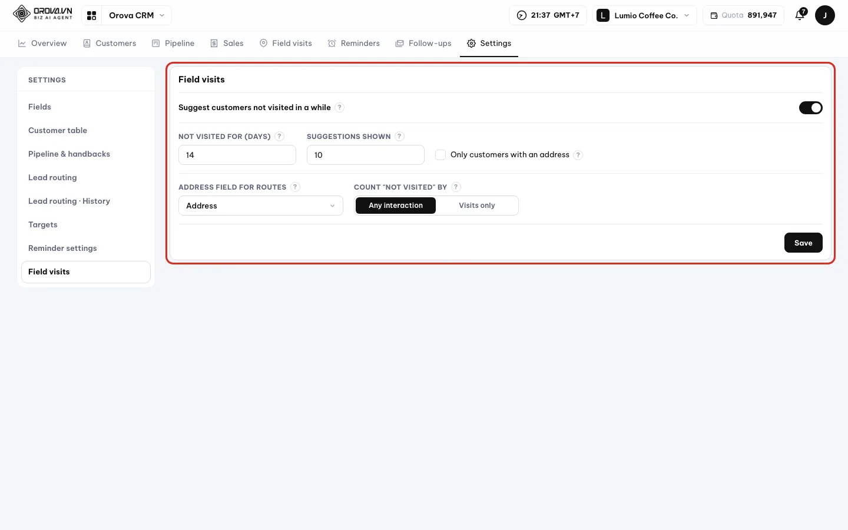The width and height of the screenshot is (848, 530).
Task: Click the notification bell icon
Action: point(800,15)
